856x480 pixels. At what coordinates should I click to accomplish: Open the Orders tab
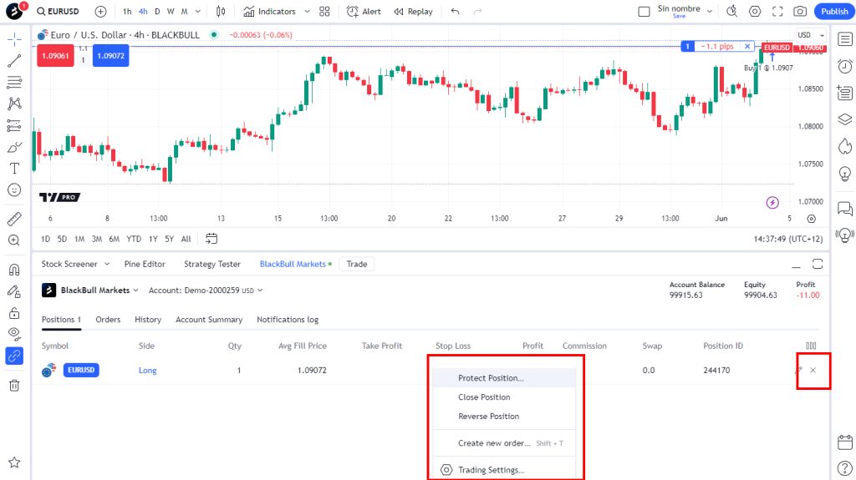click(x=108, y=320)
